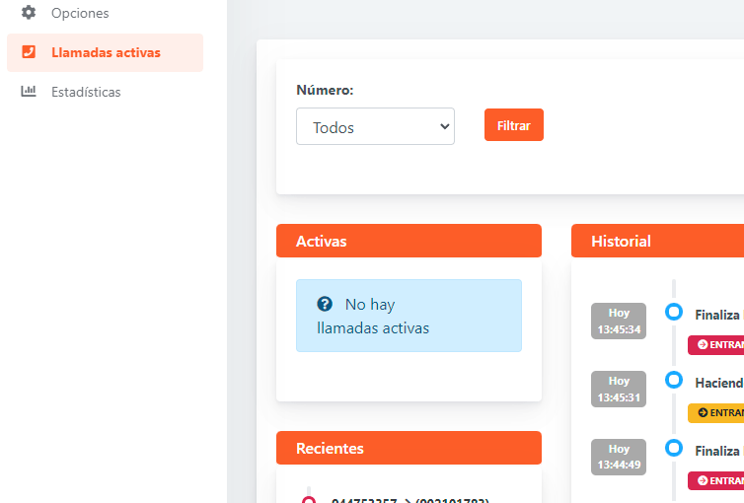The image size is (744, 503).
Task: Click the blue timeline marker at 13:45:31
Action: coord(674,380)
